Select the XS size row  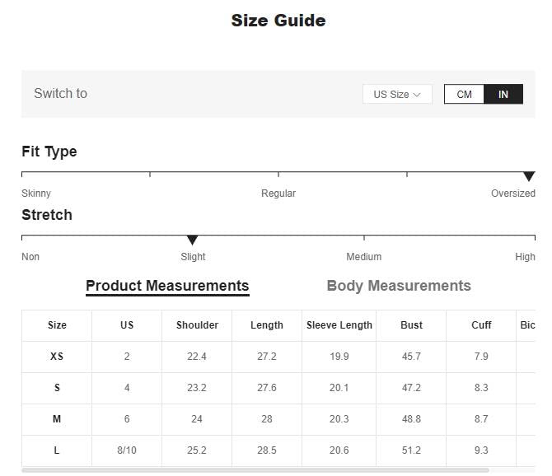pos(57,357)
